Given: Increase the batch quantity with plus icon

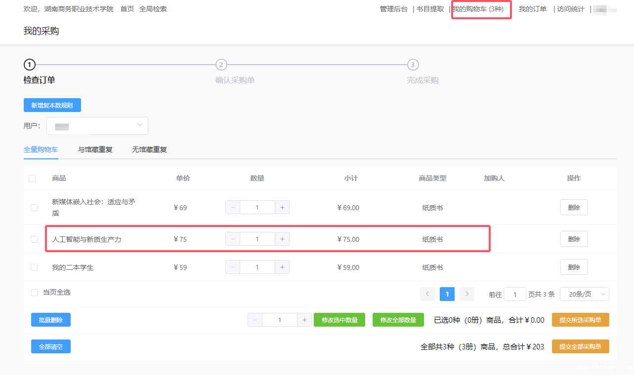Looking at the screenshot, I should pyautogui.click(x=304, y=320).
